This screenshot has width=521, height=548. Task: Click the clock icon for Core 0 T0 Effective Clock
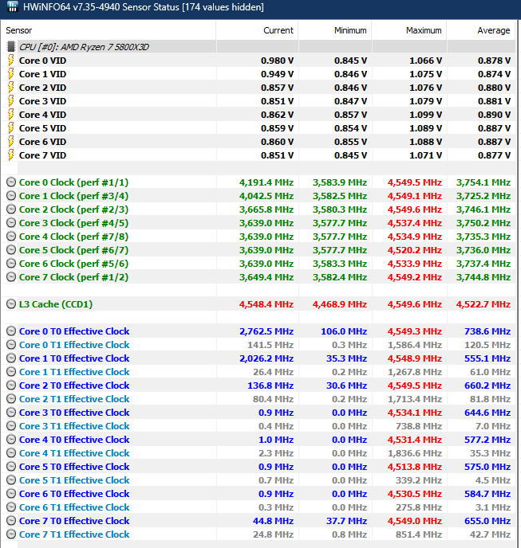[11, 331]
